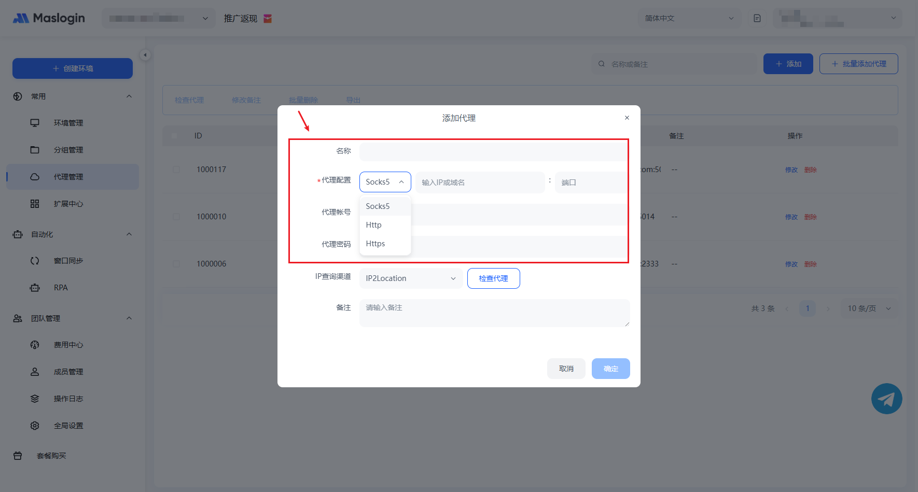The height and width of the screenshot is (492, 918).
Task: Tick the checkbox for row 1000010
Action: (176, 217)
